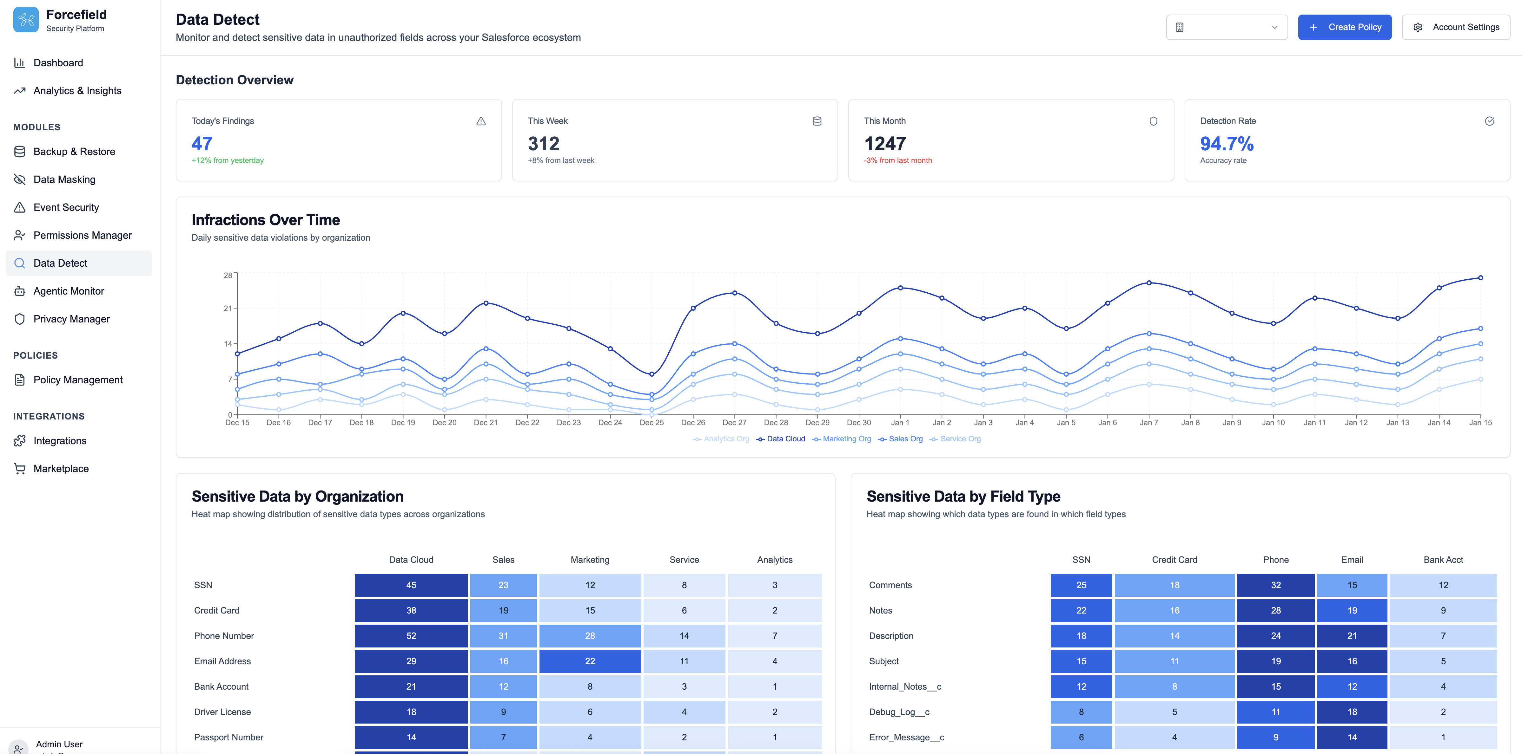Screen dimensions: 1522x754
Task: Open the Data Masking module
Action: pyautogui.click(x=64, y=179)
